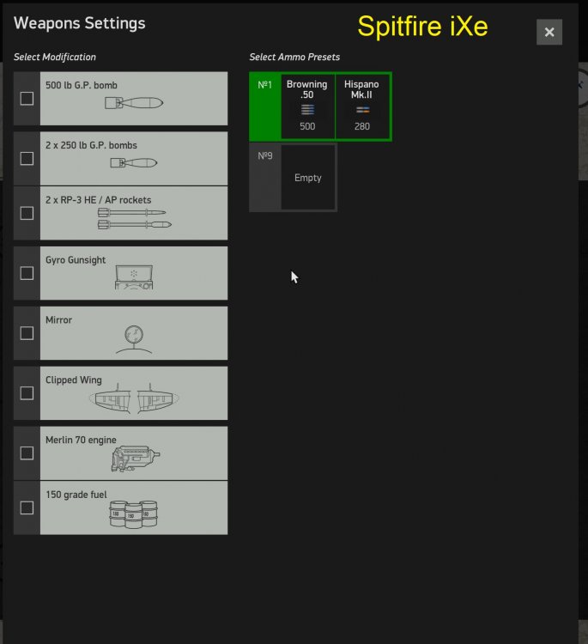The width and height of the screenshot is (588, 644).
Task: Click the 'Clipped Wing' label
Action: [x=74, y=380]
